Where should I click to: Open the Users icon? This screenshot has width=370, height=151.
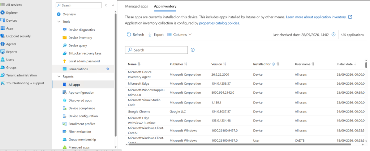(3, 59)
